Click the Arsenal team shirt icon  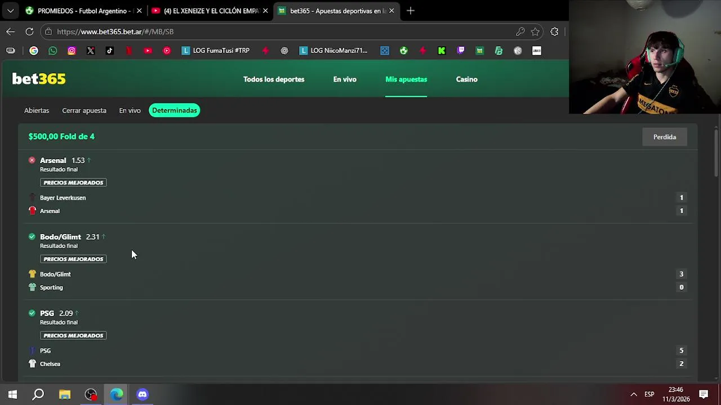point(32,210)
